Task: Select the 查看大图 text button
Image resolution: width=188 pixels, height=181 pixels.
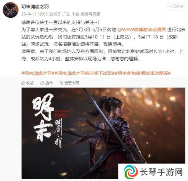Action: [x=72, y=83]
